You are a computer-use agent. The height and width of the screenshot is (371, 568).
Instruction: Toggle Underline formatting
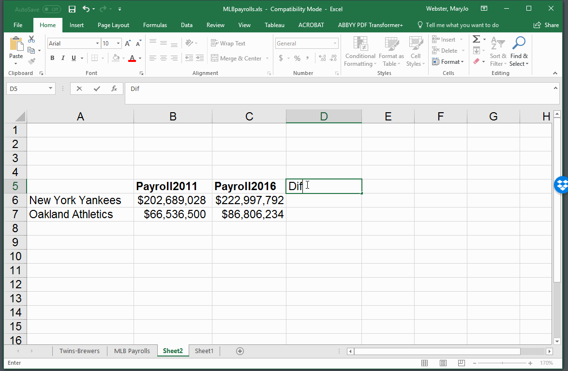tap(74, 58)
